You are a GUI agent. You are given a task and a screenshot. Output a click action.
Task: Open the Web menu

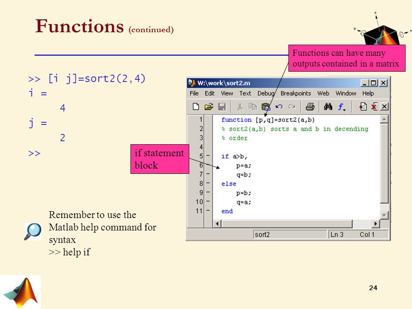pyautogui.click(x=323, y=93)
